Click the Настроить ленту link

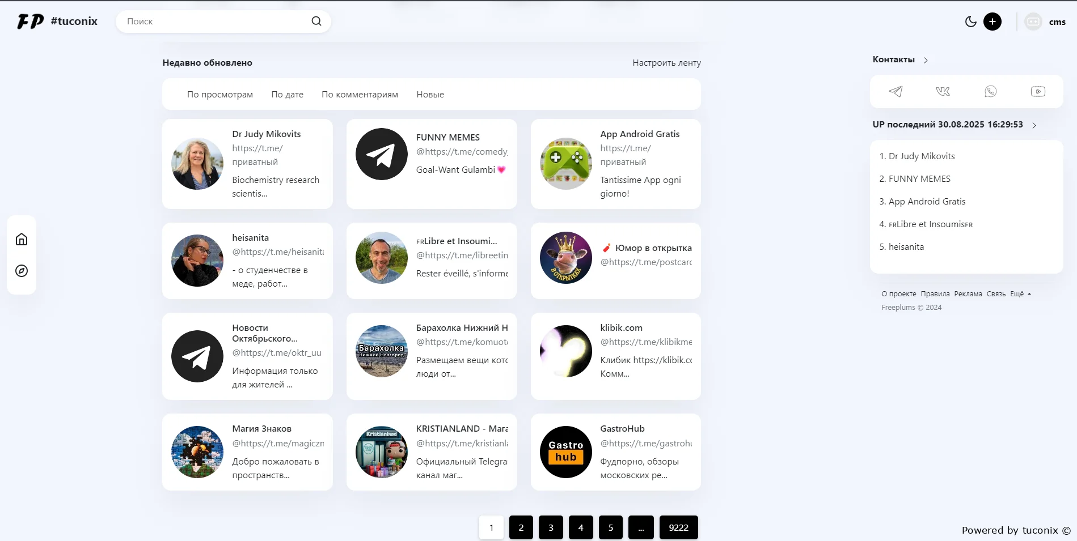(666, 63)
